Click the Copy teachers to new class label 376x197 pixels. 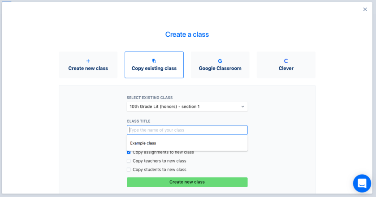[x=159, y=161]
